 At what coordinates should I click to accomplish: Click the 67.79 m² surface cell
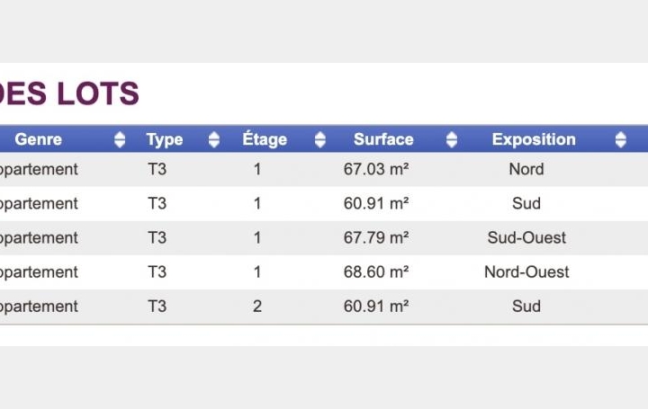(x=376, y=237)
